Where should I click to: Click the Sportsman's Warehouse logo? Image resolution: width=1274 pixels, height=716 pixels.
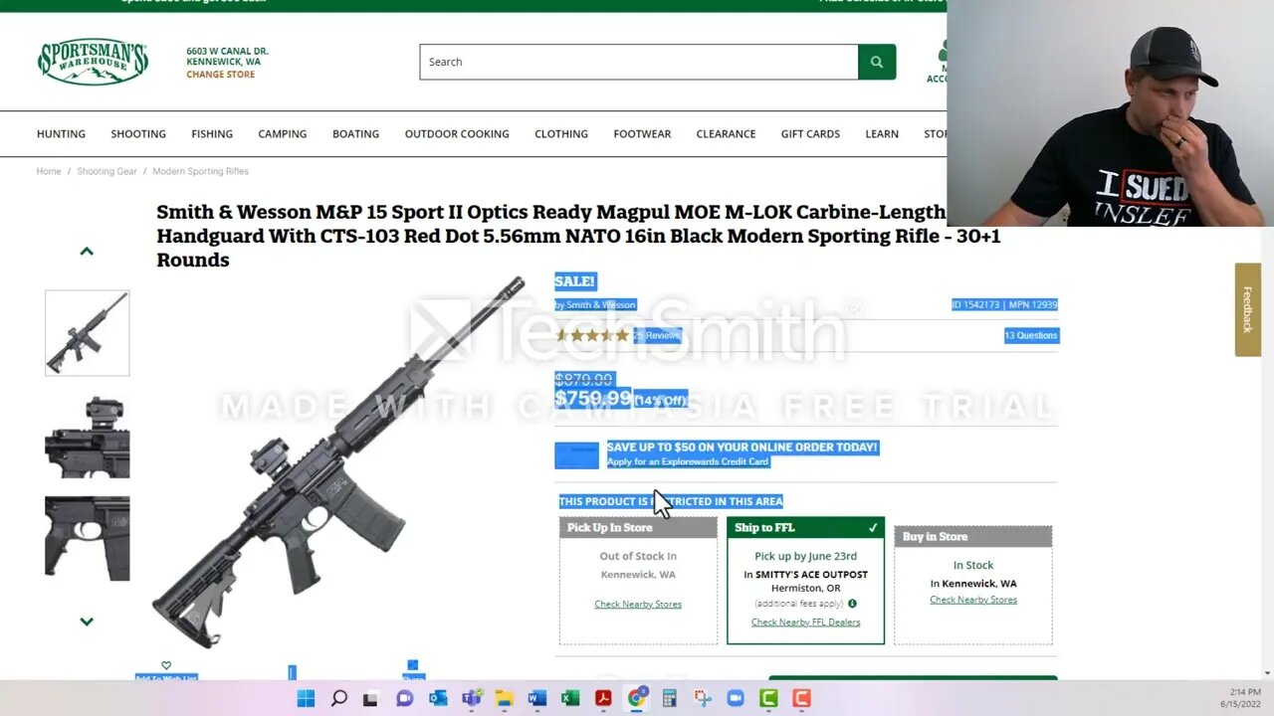[93, 63]
